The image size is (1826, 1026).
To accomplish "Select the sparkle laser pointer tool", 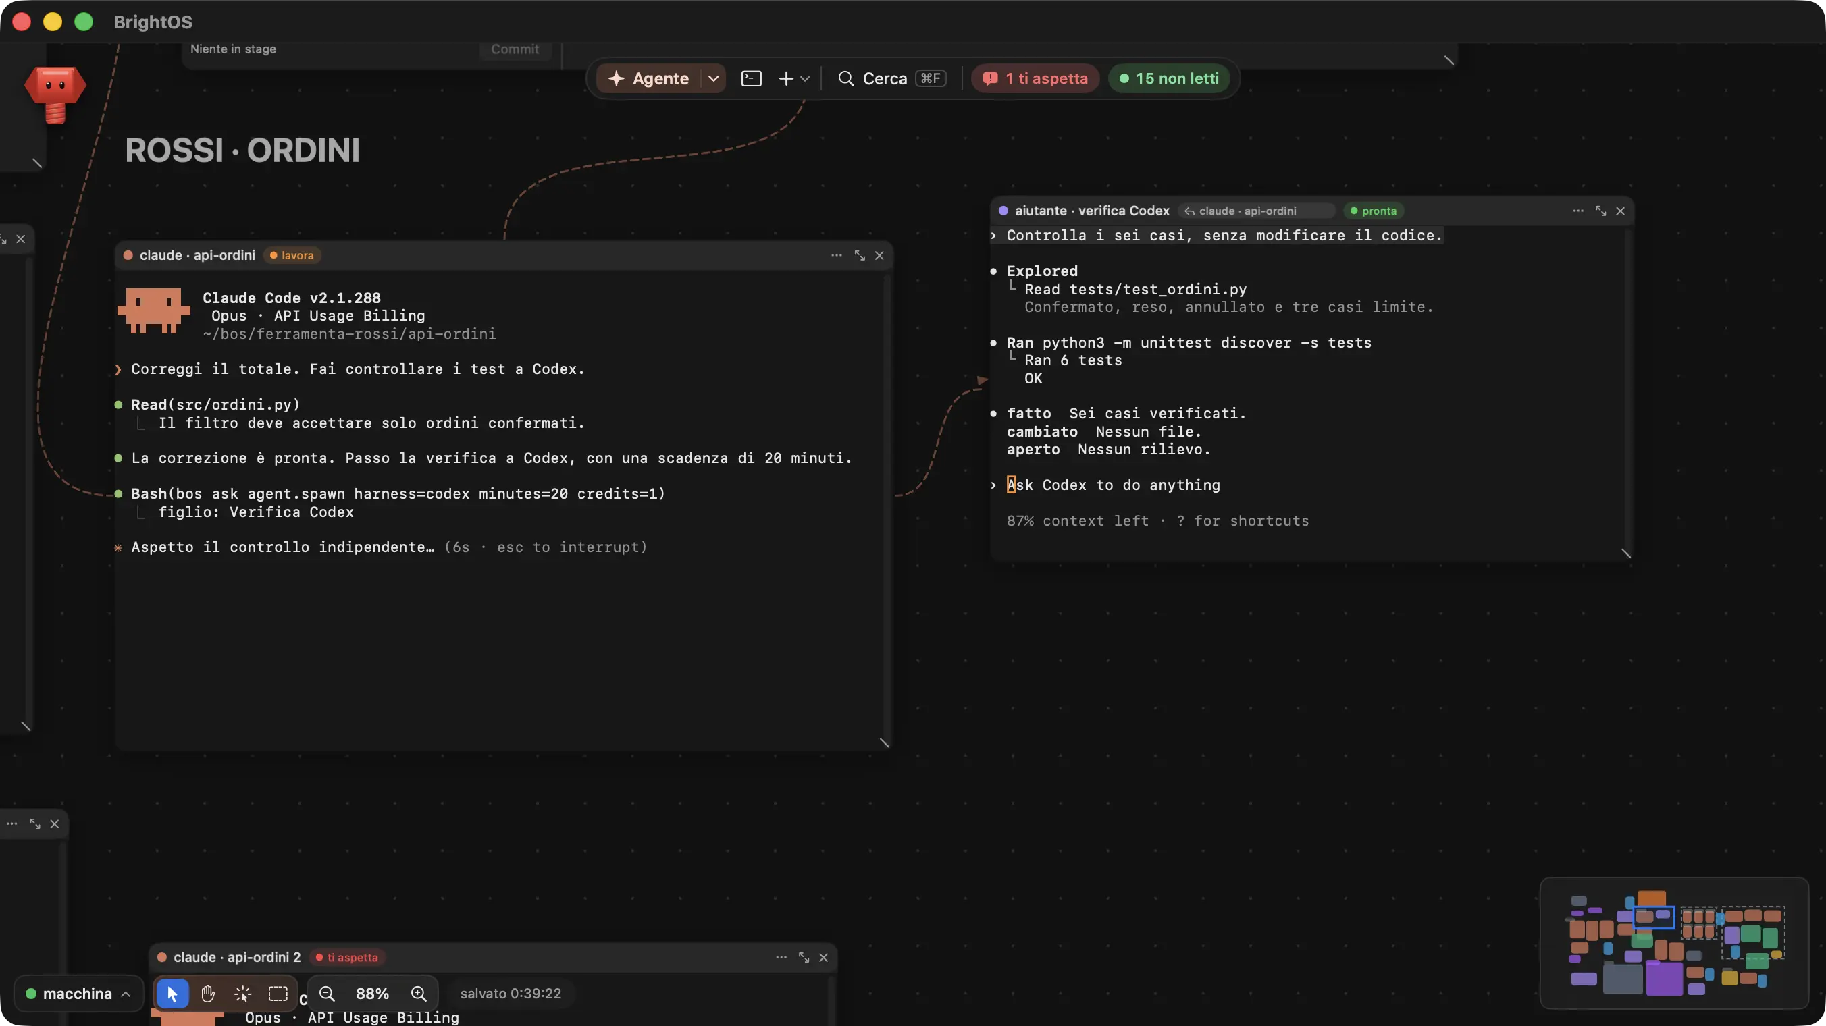I will (242, 994).
